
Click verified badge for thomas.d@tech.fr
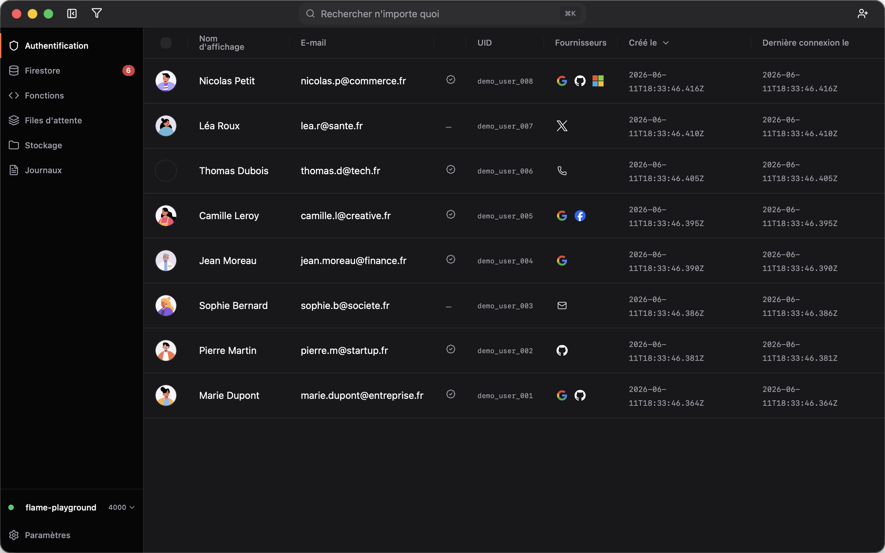450,169
